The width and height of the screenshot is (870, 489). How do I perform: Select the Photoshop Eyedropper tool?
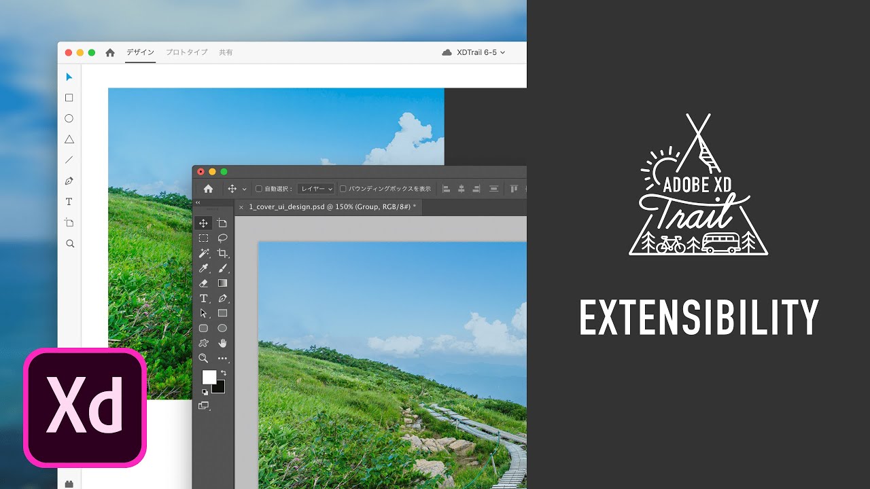point(203,268)
